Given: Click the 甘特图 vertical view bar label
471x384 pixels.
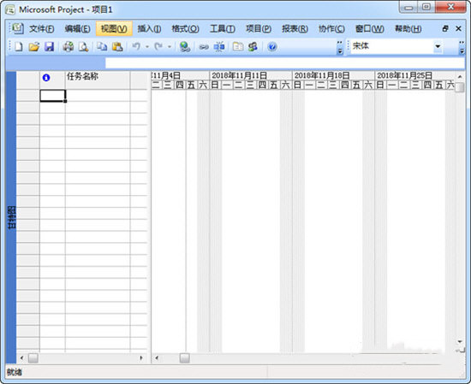Looking at the screenshot, I should point(11,217).
